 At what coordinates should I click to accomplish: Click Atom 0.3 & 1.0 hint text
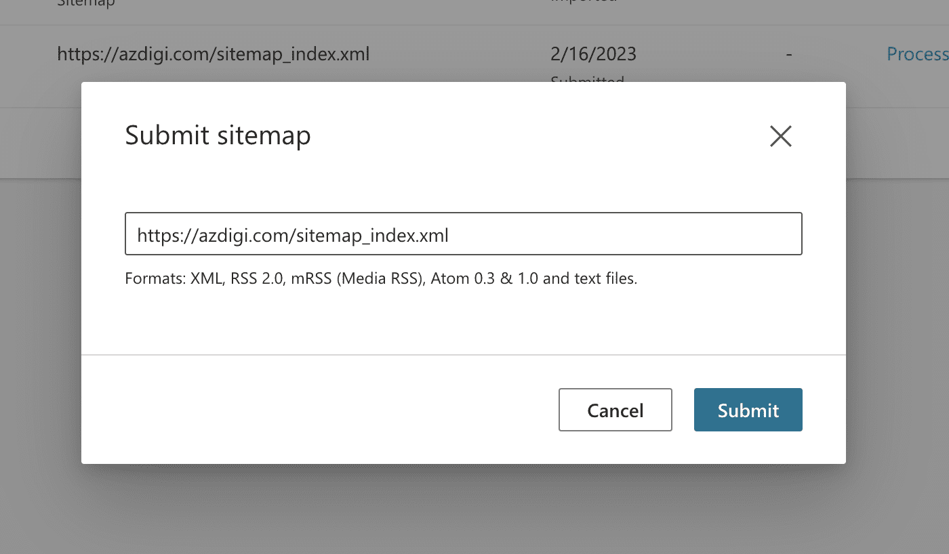coord(485,278)
